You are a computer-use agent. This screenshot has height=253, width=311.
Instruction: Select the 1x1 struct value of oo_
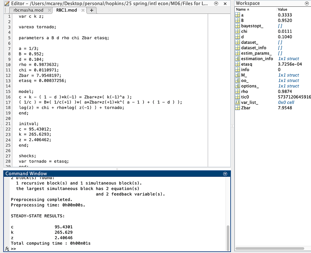(x=288, y=80)
